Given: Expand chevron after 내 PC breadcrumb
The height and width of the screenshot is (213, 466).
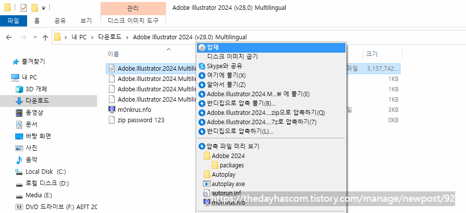Looking at the screenshot, I should point(93,37).
